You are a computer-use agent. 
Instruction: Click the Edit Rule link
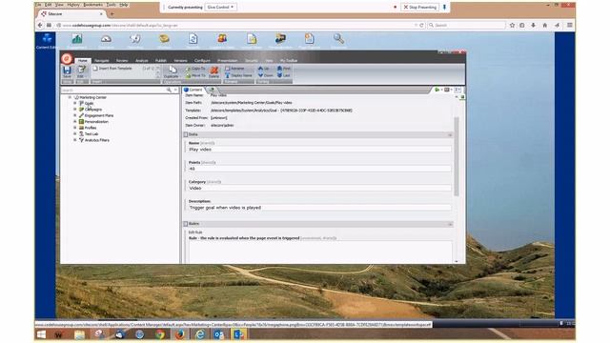point(195,232)
